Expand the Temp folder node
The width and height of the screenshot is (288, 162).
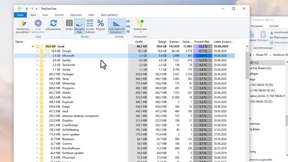[37, 79]
